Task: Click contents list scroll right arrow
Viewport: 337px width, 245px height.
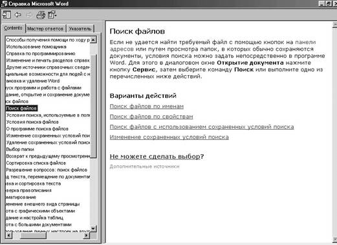Action: click(x=87, y=235)
